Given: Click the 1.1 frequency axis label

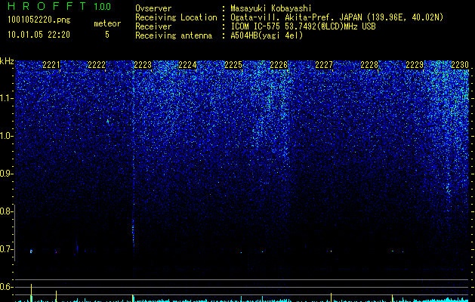Looking at the screenshot, I should 7,98.
